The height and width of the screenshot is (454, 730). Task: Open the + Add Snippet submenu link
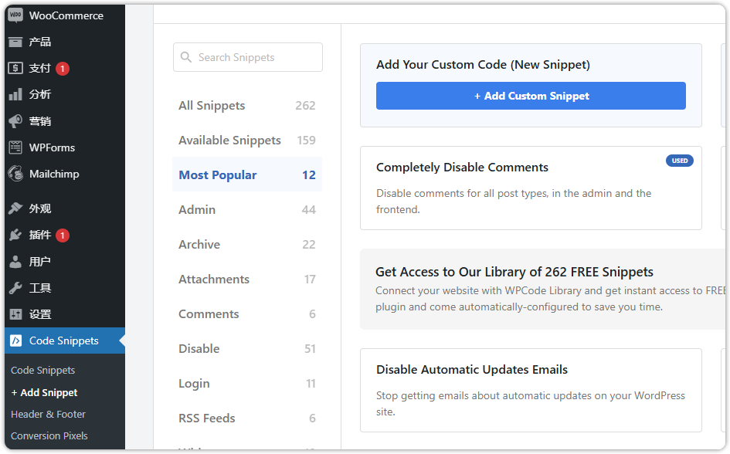(44, 392)
